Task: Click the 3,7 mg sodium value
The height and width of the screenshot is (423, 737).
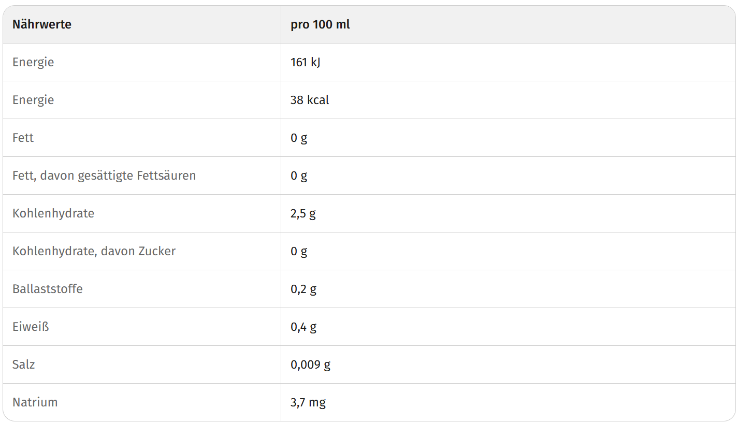Action: click(x=308, y=402)
